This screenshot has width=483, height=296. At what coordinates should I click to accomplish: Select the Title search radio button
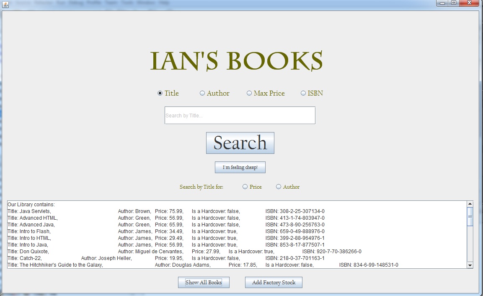coord(160,93)
